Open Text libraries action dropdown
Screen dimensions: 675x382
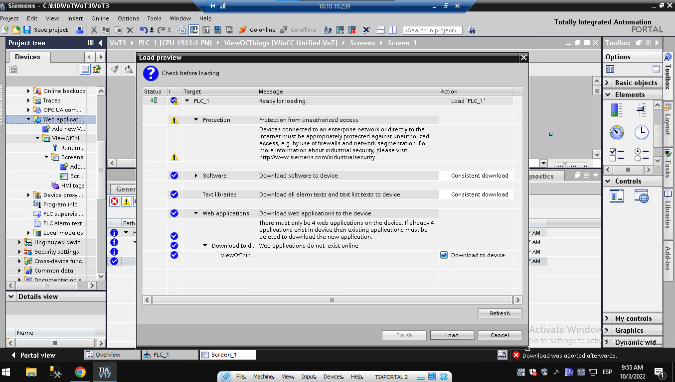pos(476,194)
